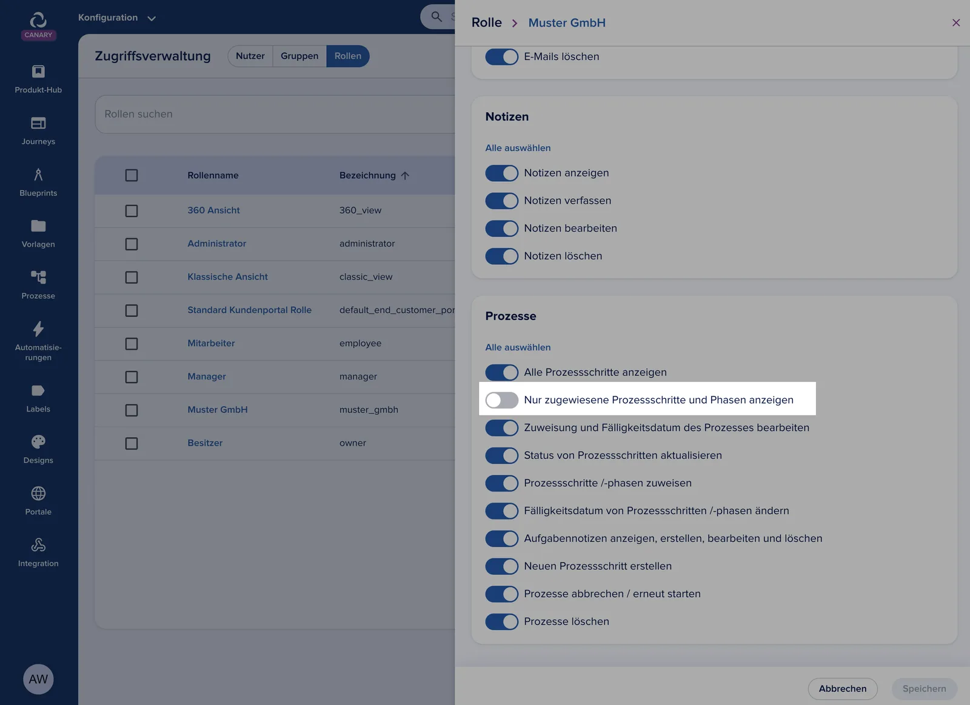Go to Blueprints via compass icon
The height and width of the screenshot is (705, 970).
click(38, 175)
